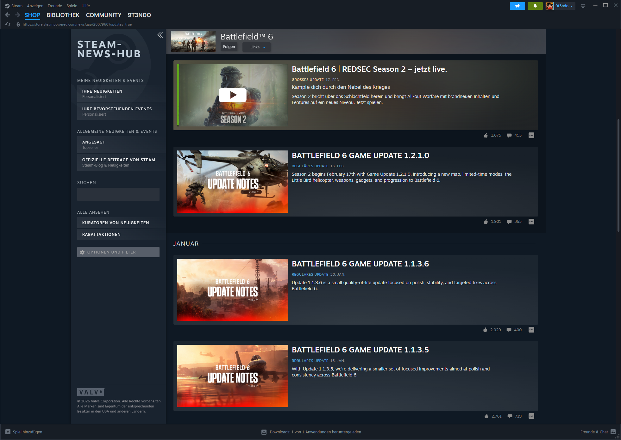Click the Suchen input field
The image size is (621, 440).
[118, 194]
